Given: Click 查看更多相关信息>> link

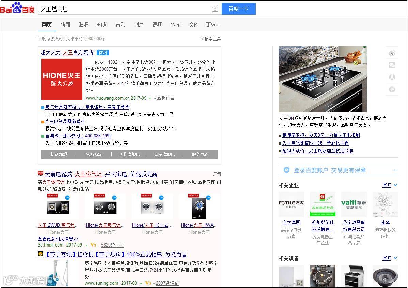Looking at the screenshot, I should coord(58,239).
